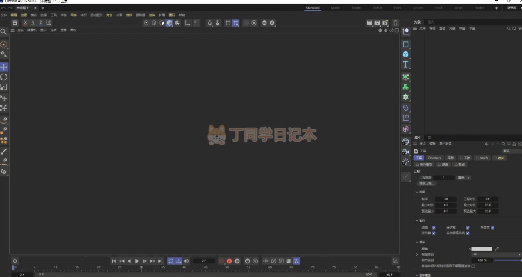Click the white 颜色 color swatch
The height and width of the screenshot is (277, 522).
tap(482, 249)
